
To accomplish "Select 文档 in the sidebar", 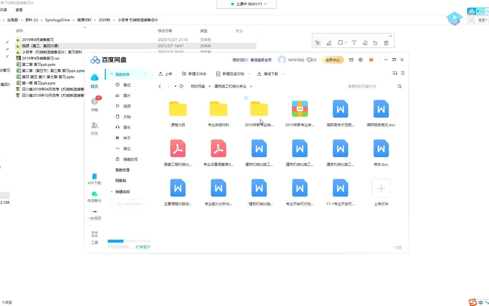I will (x=127, y=117).
